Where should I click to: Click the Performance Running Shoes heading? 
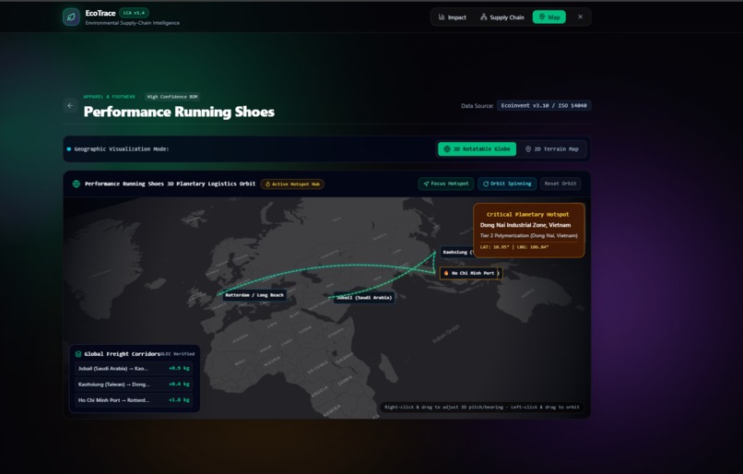click(x=179, y=112)
